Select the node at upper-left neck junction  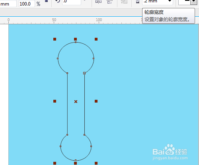(67, 73)
